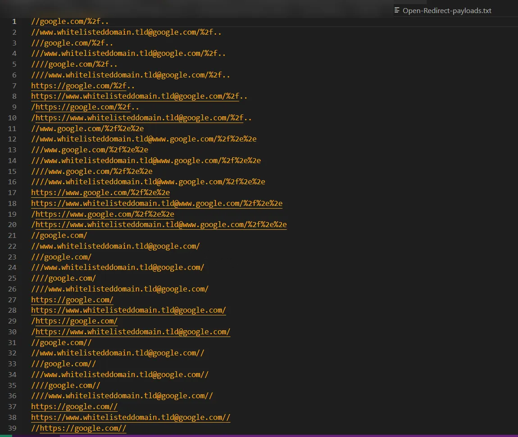Image resolution: width=518 pixels, height=437 pixels.
Task: Open link on line 10
Action: click(140, 118)
